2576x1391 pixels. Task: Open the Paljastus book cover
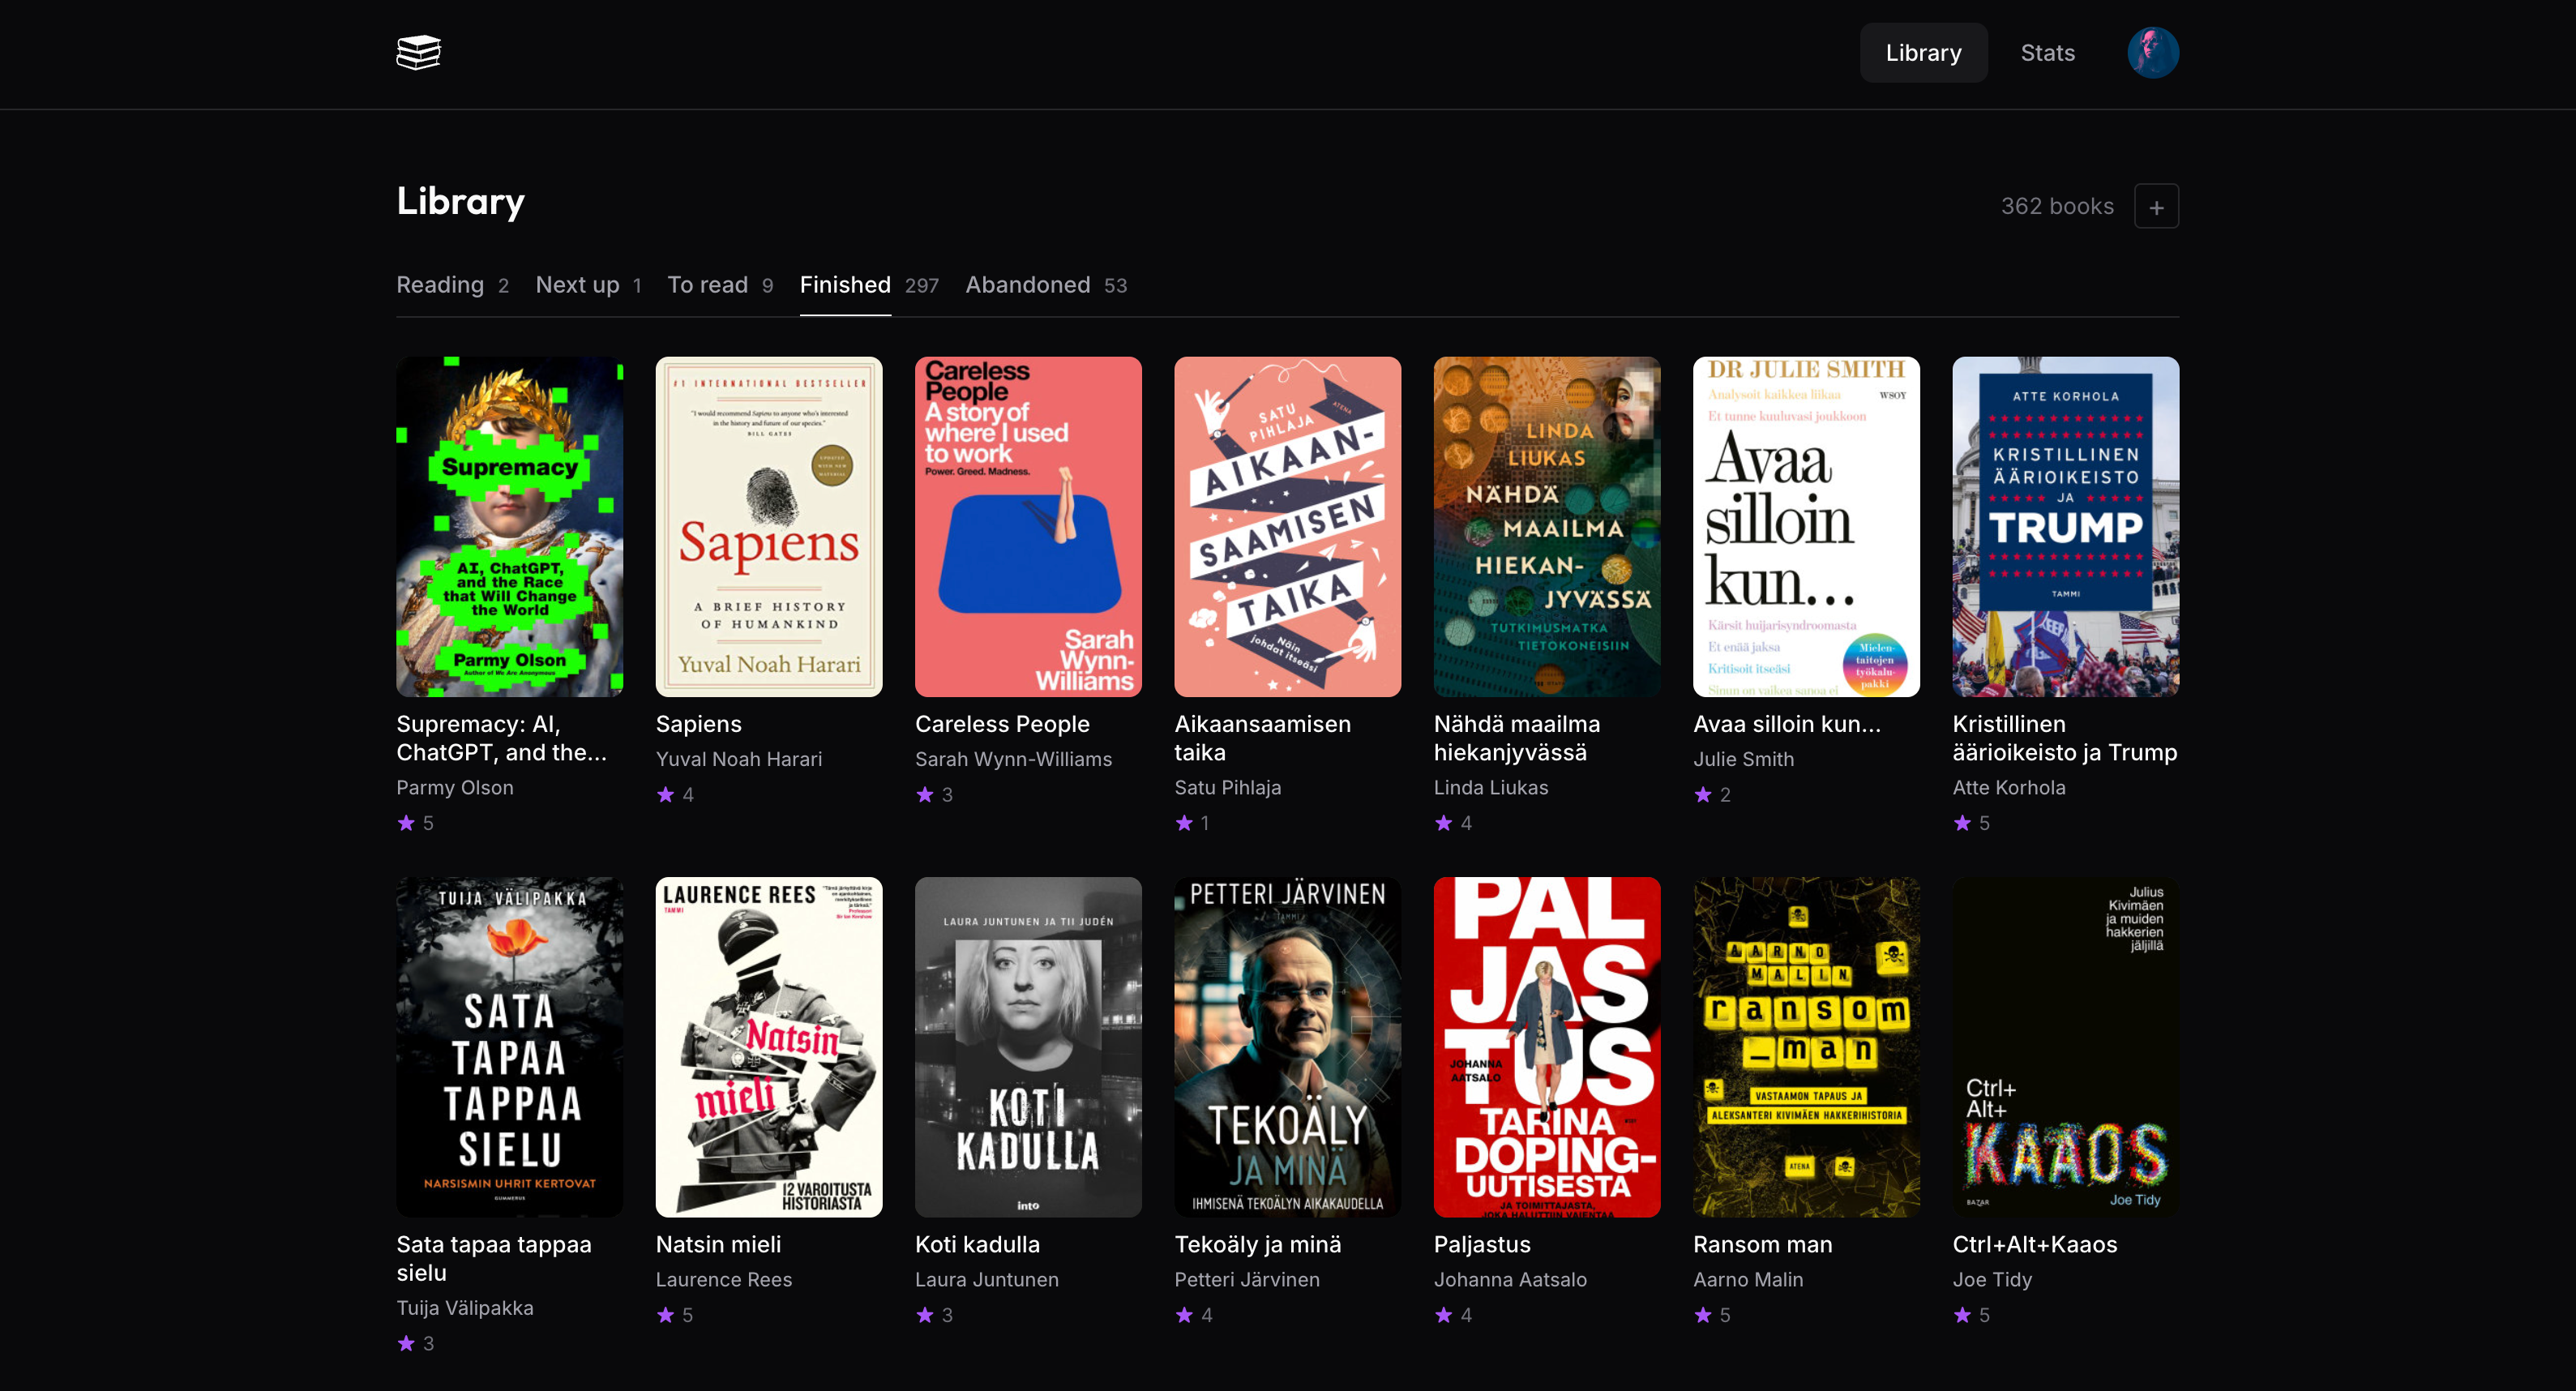1547,1047
